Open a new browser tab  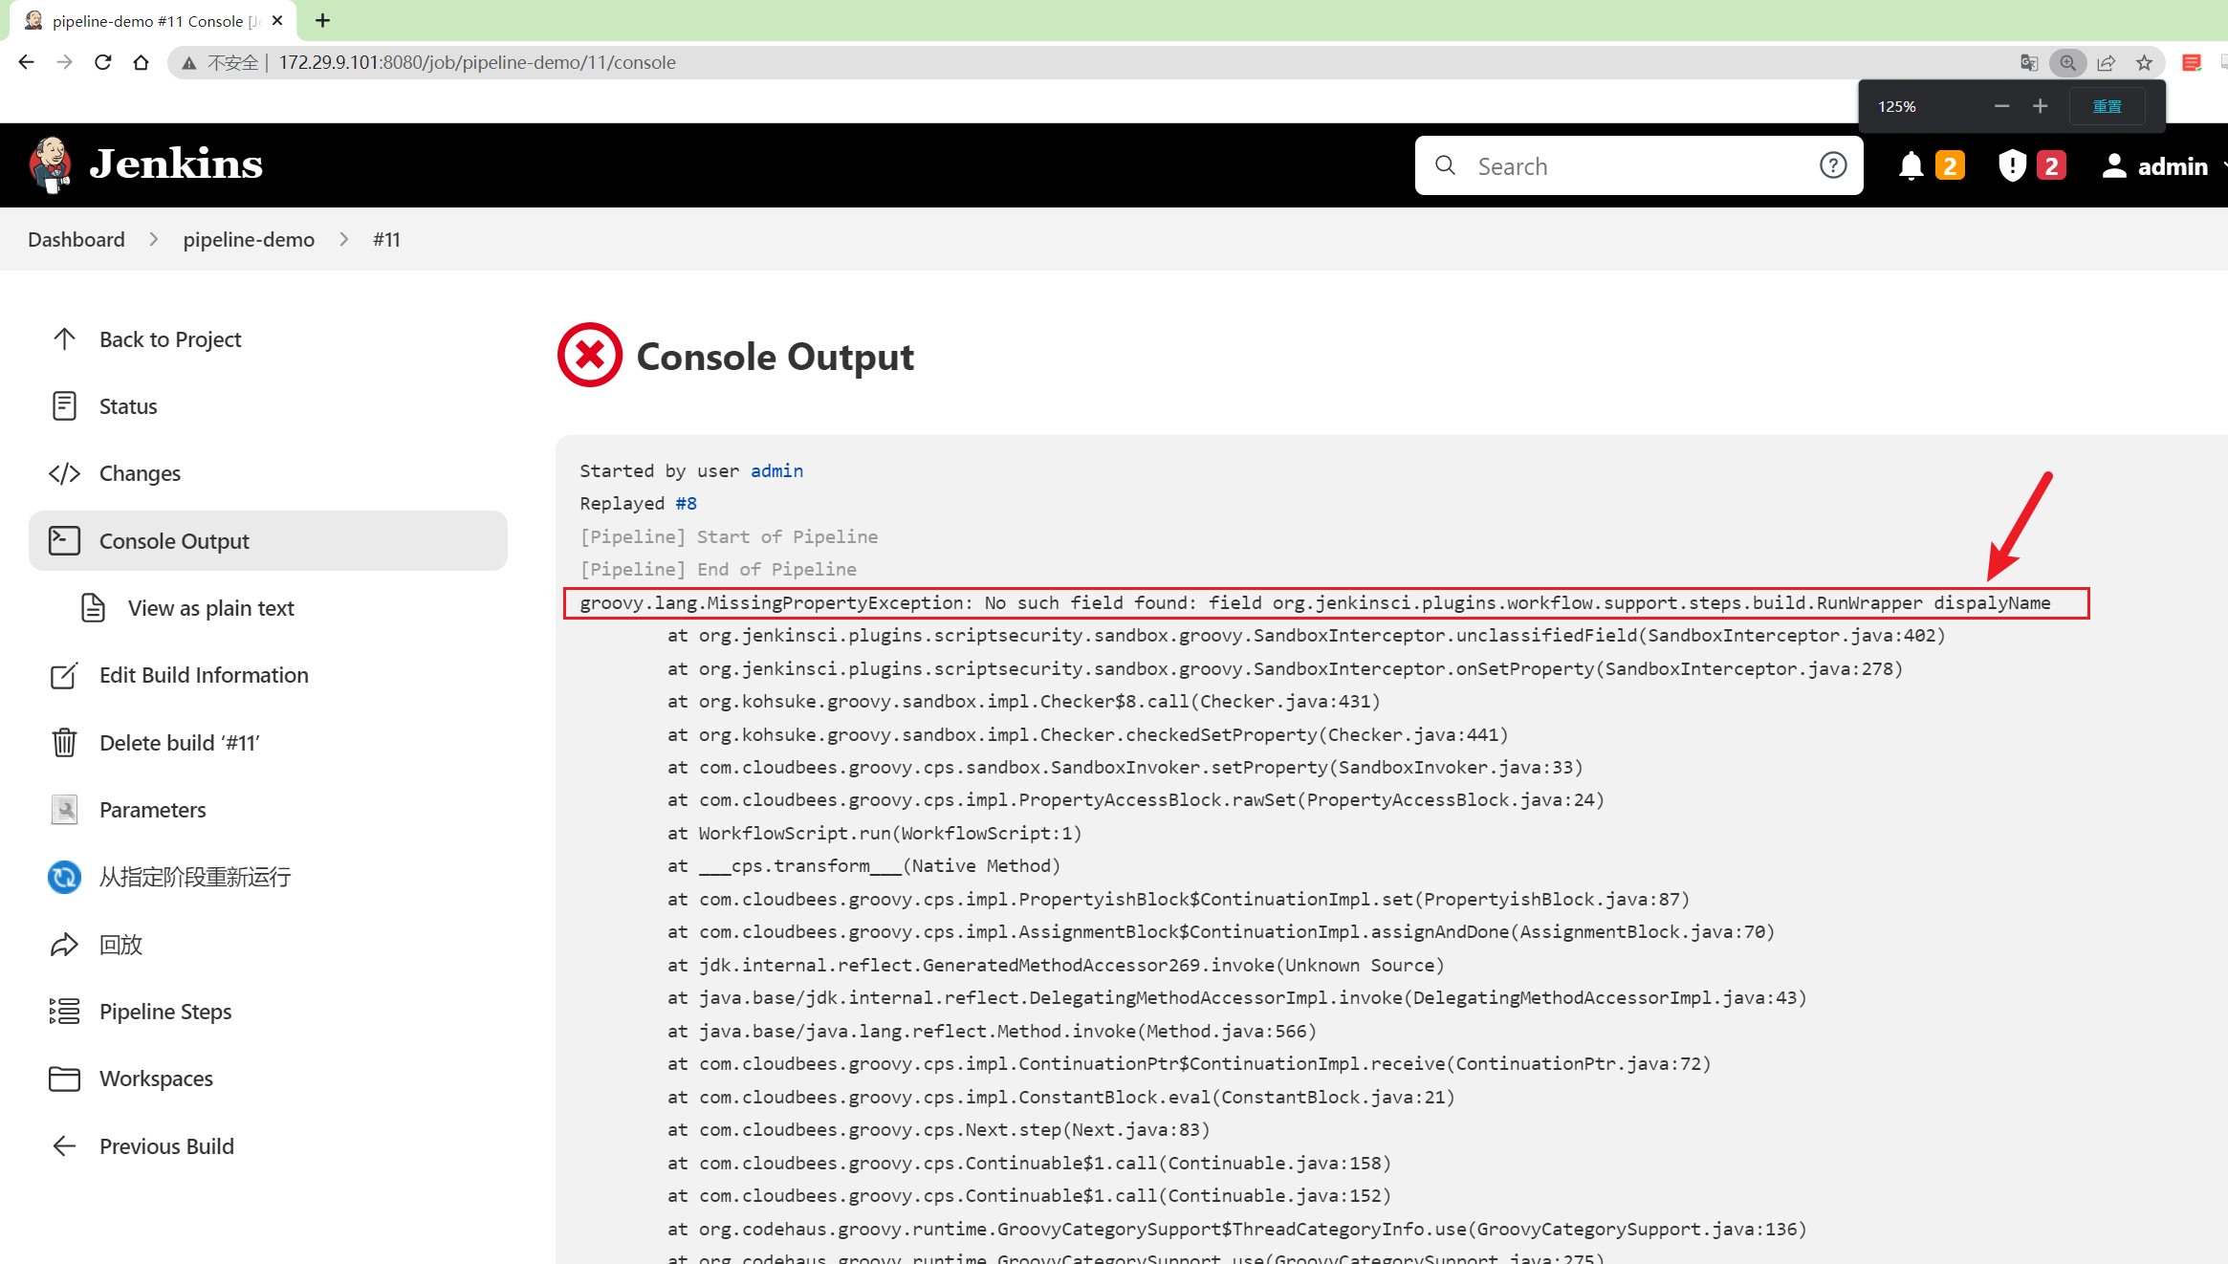[322, 20]
